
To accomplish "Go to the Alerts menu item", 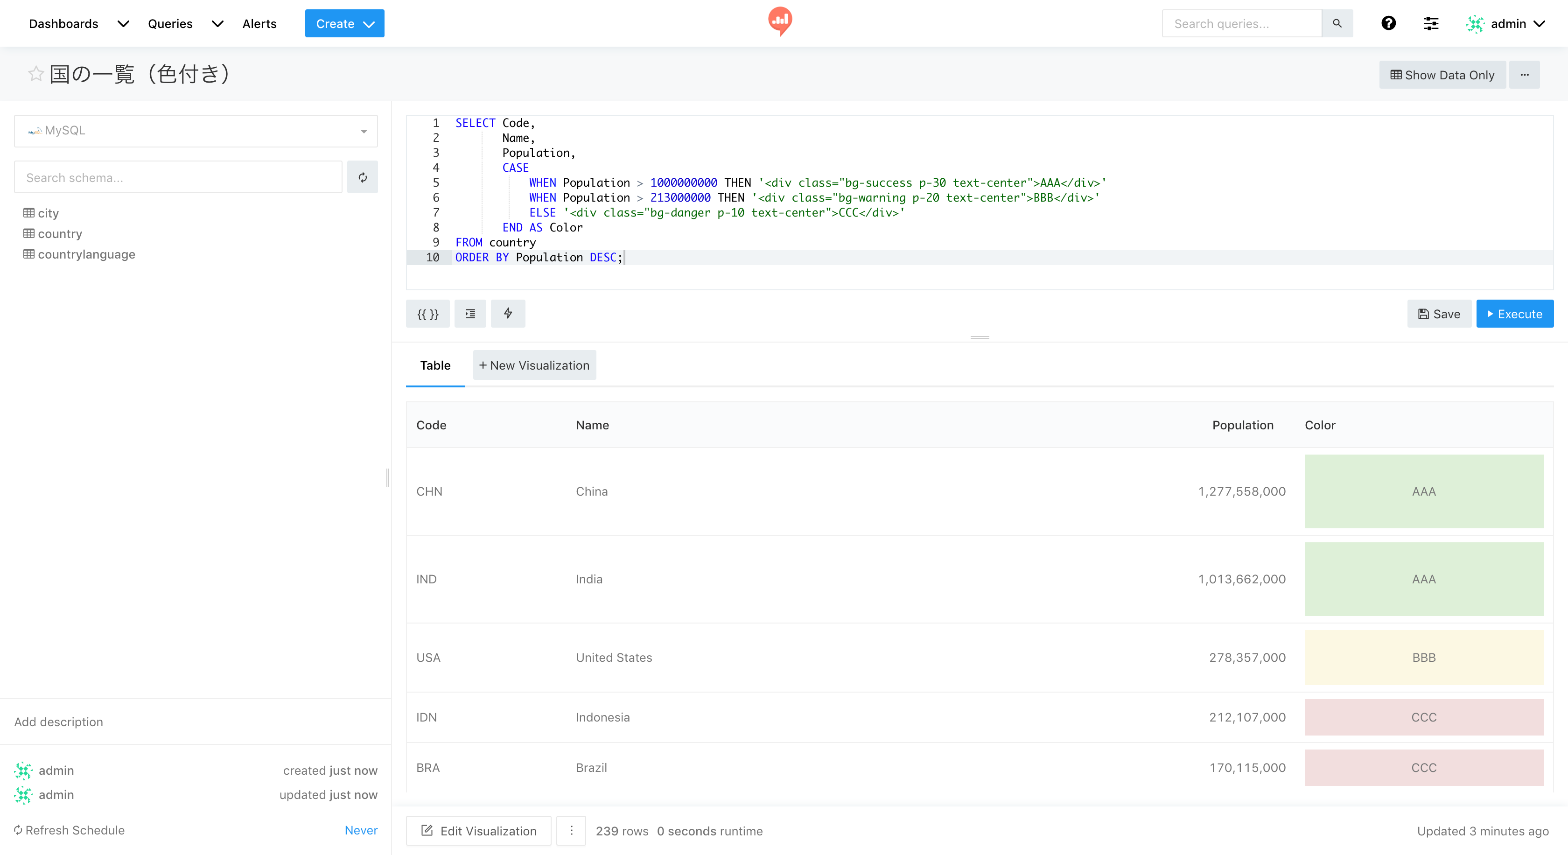I will pos(259,23).
